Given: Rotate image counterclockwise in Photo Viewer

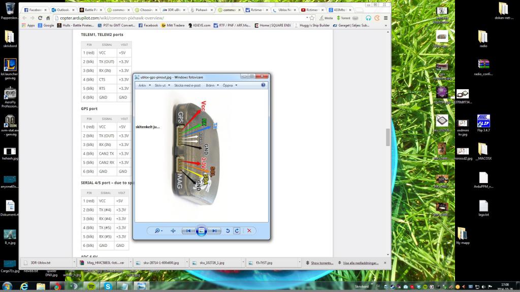Looking at the screenshot, I should pyautogui.click(x=228, y=231).
